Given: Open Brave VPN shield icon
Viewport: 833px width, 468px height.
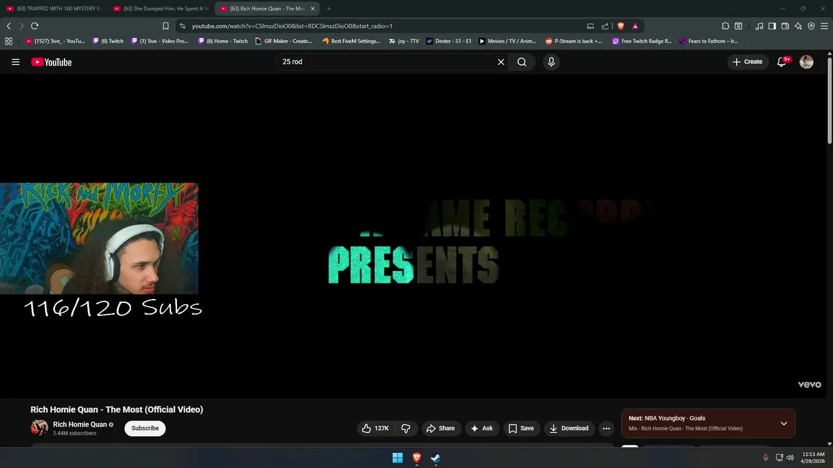Looking at the screenshot, I should 811,26.
